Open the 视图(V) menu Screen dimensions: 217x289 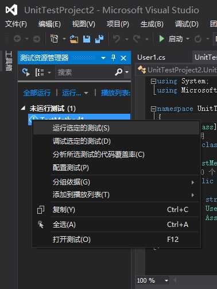tap(84, 24)
